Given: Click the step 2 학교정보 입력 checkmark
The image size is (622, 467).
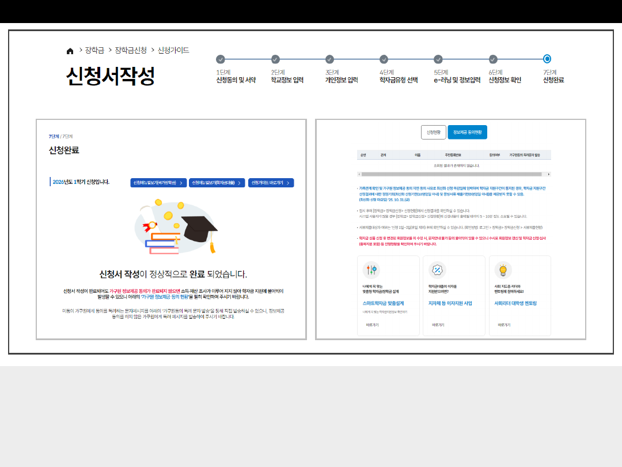Looking at the screenshot, I should (275, 59).
